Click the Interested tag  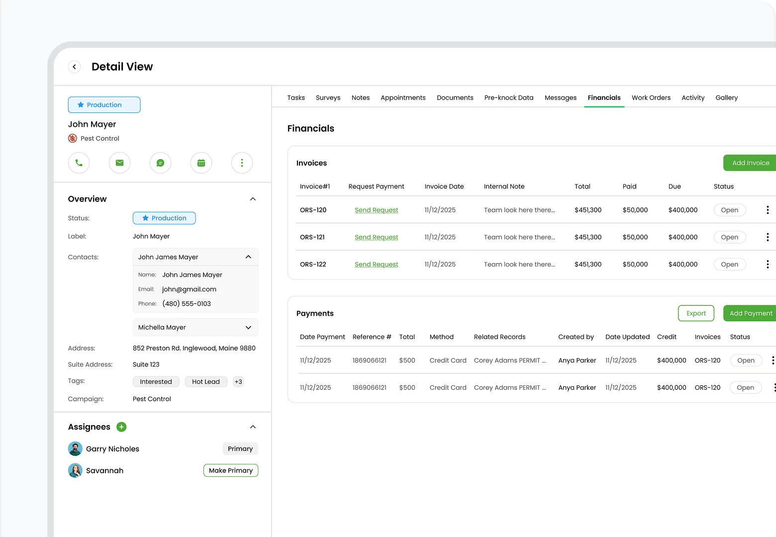pyautogui.click(x=156, y=381)
